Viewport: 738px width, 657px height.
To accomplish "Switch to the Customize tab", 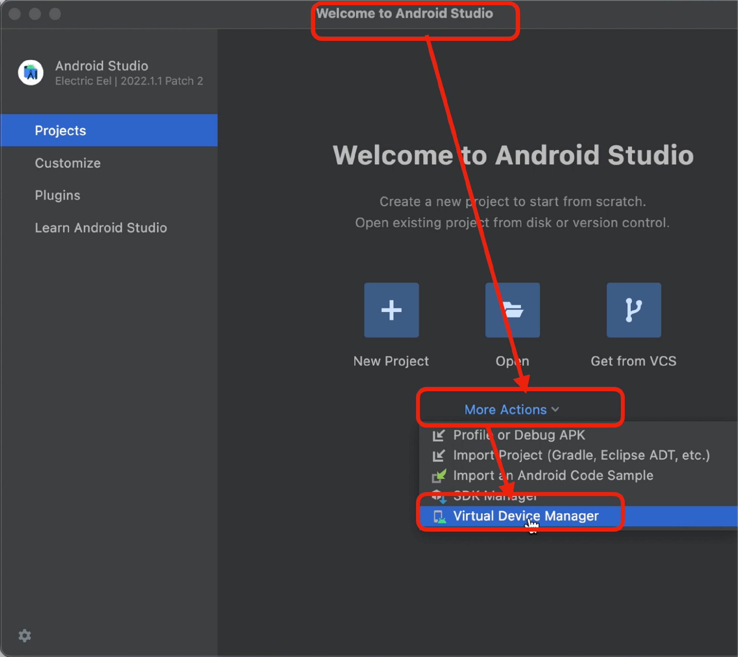I will coord(109,163).
